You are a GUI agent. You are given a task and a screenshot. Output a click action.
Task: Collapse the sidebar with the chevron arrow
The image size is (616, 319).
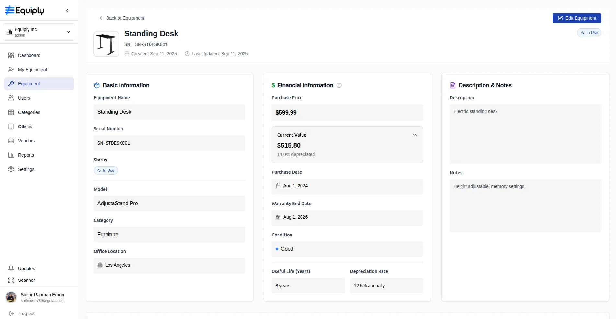click(x=67, y=10)
